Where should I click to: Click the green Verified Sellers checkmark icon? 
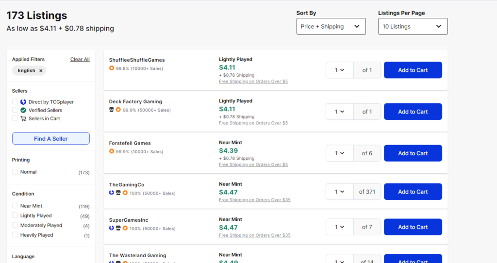(23, 110)
